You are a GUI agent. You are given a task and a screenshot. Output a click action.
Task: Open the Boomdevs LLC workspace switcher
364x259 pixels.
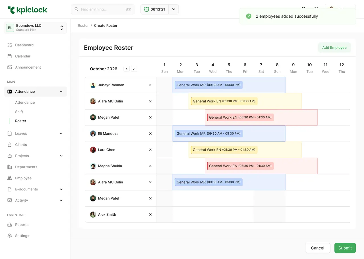click(35, 28)
